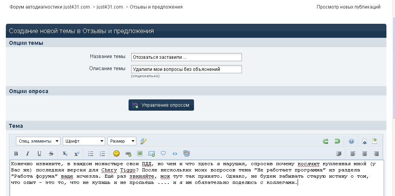Click the stacked windows icon after code icon
The height and width of the screenshot is (196, 395).
point(187,154)
